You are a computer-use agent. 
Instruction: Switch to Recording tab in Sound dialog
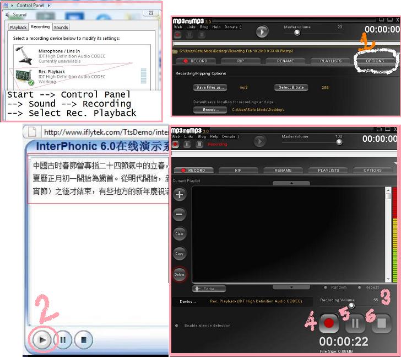click(40, 26)
